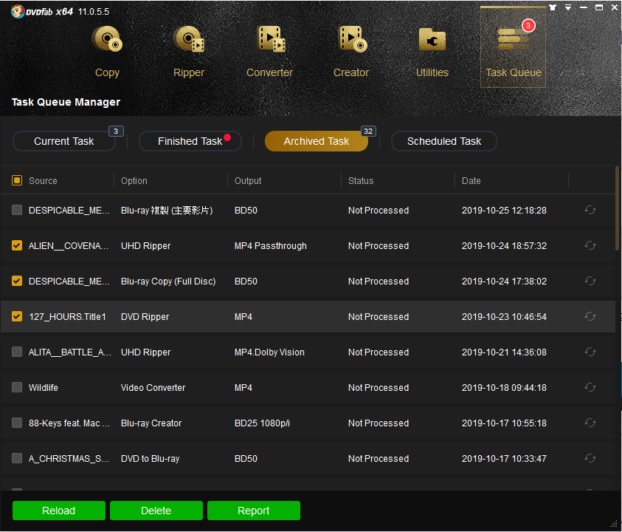Click the 3 count badge on Current Task

click(116, 131)
